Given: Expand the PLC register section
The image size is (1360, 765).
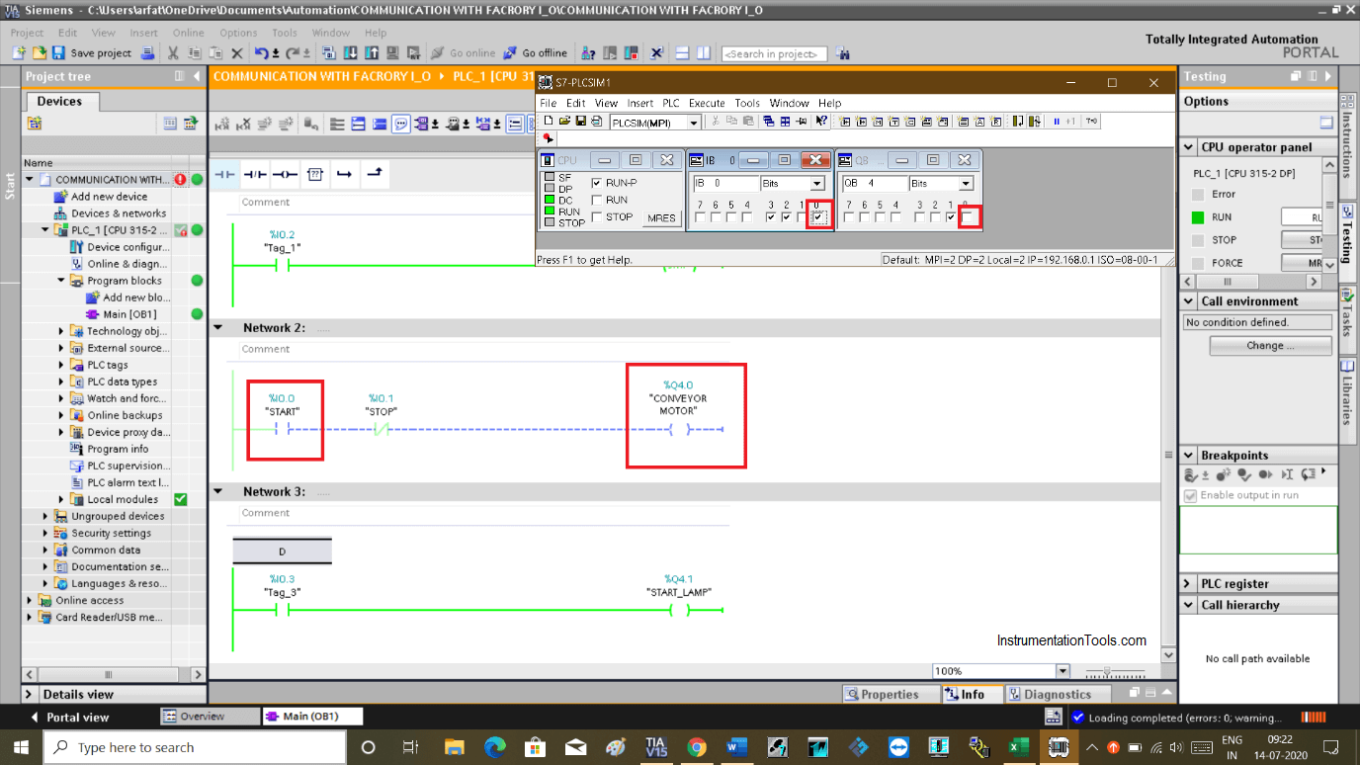Looking at the screenshot, I should point(1188,584).
